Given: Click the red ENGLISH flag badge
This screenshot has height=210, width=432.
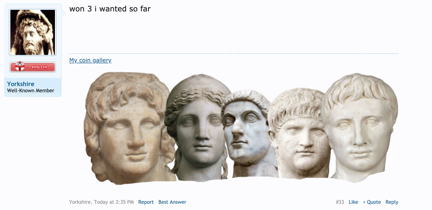Looking at the screenshot, I should tap(33, 67).
